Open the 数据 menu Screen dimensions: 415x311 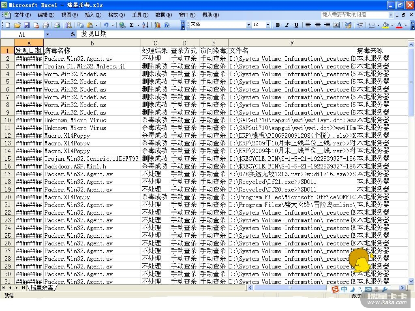(163, 15)
